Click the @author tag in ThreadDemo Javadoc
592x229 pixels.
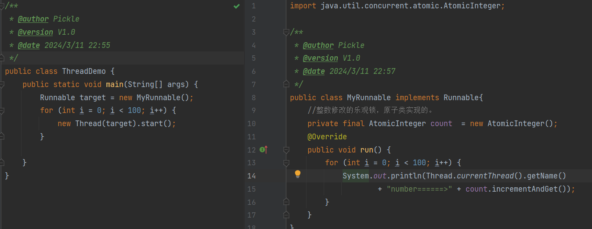[33, 19]
